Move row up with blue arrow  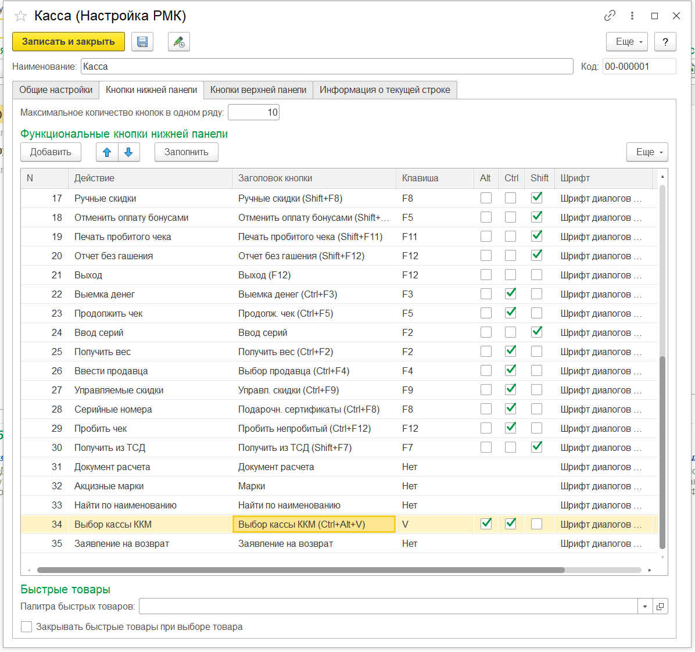(107, 152)
